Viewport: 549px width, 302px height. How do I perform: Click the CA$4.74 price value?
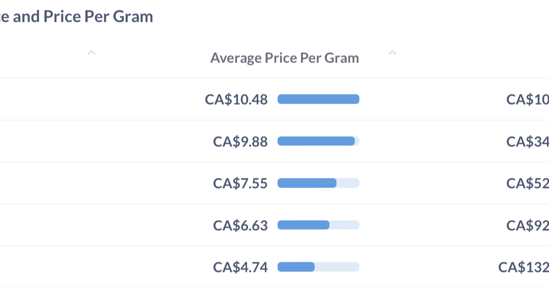tap(240, 267)
